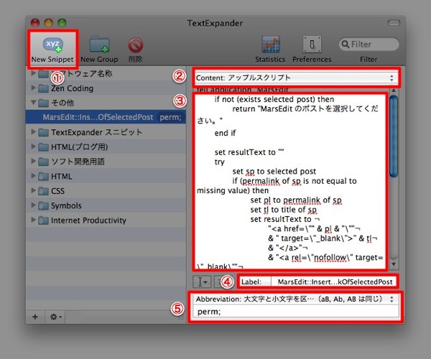
Task: Select the CSS folder row
Action: (106, 190)
